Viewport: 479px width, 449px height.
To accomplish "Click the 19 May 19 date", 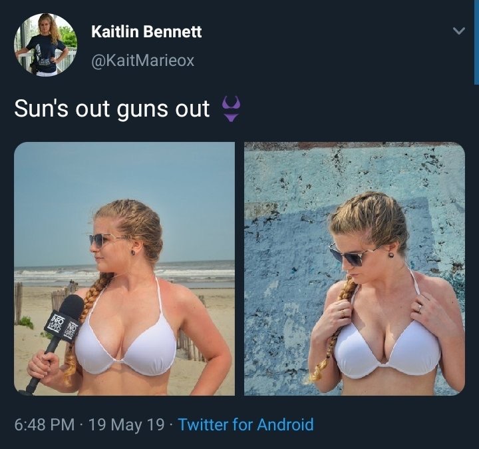I will click(x=126, y=424).
